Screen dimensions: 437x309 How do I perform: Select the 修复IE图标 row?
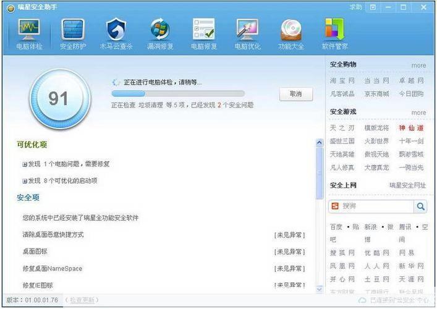(x=164, y=286)
